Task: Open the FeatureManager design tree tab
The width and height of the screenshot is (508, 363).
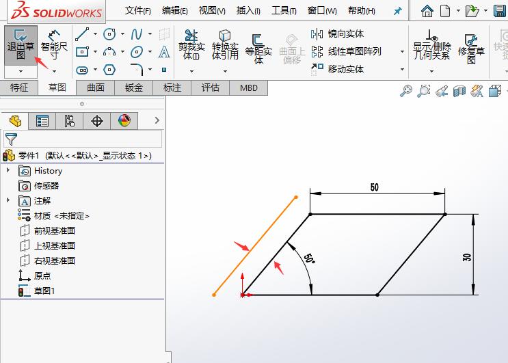Action: (15, 121)
